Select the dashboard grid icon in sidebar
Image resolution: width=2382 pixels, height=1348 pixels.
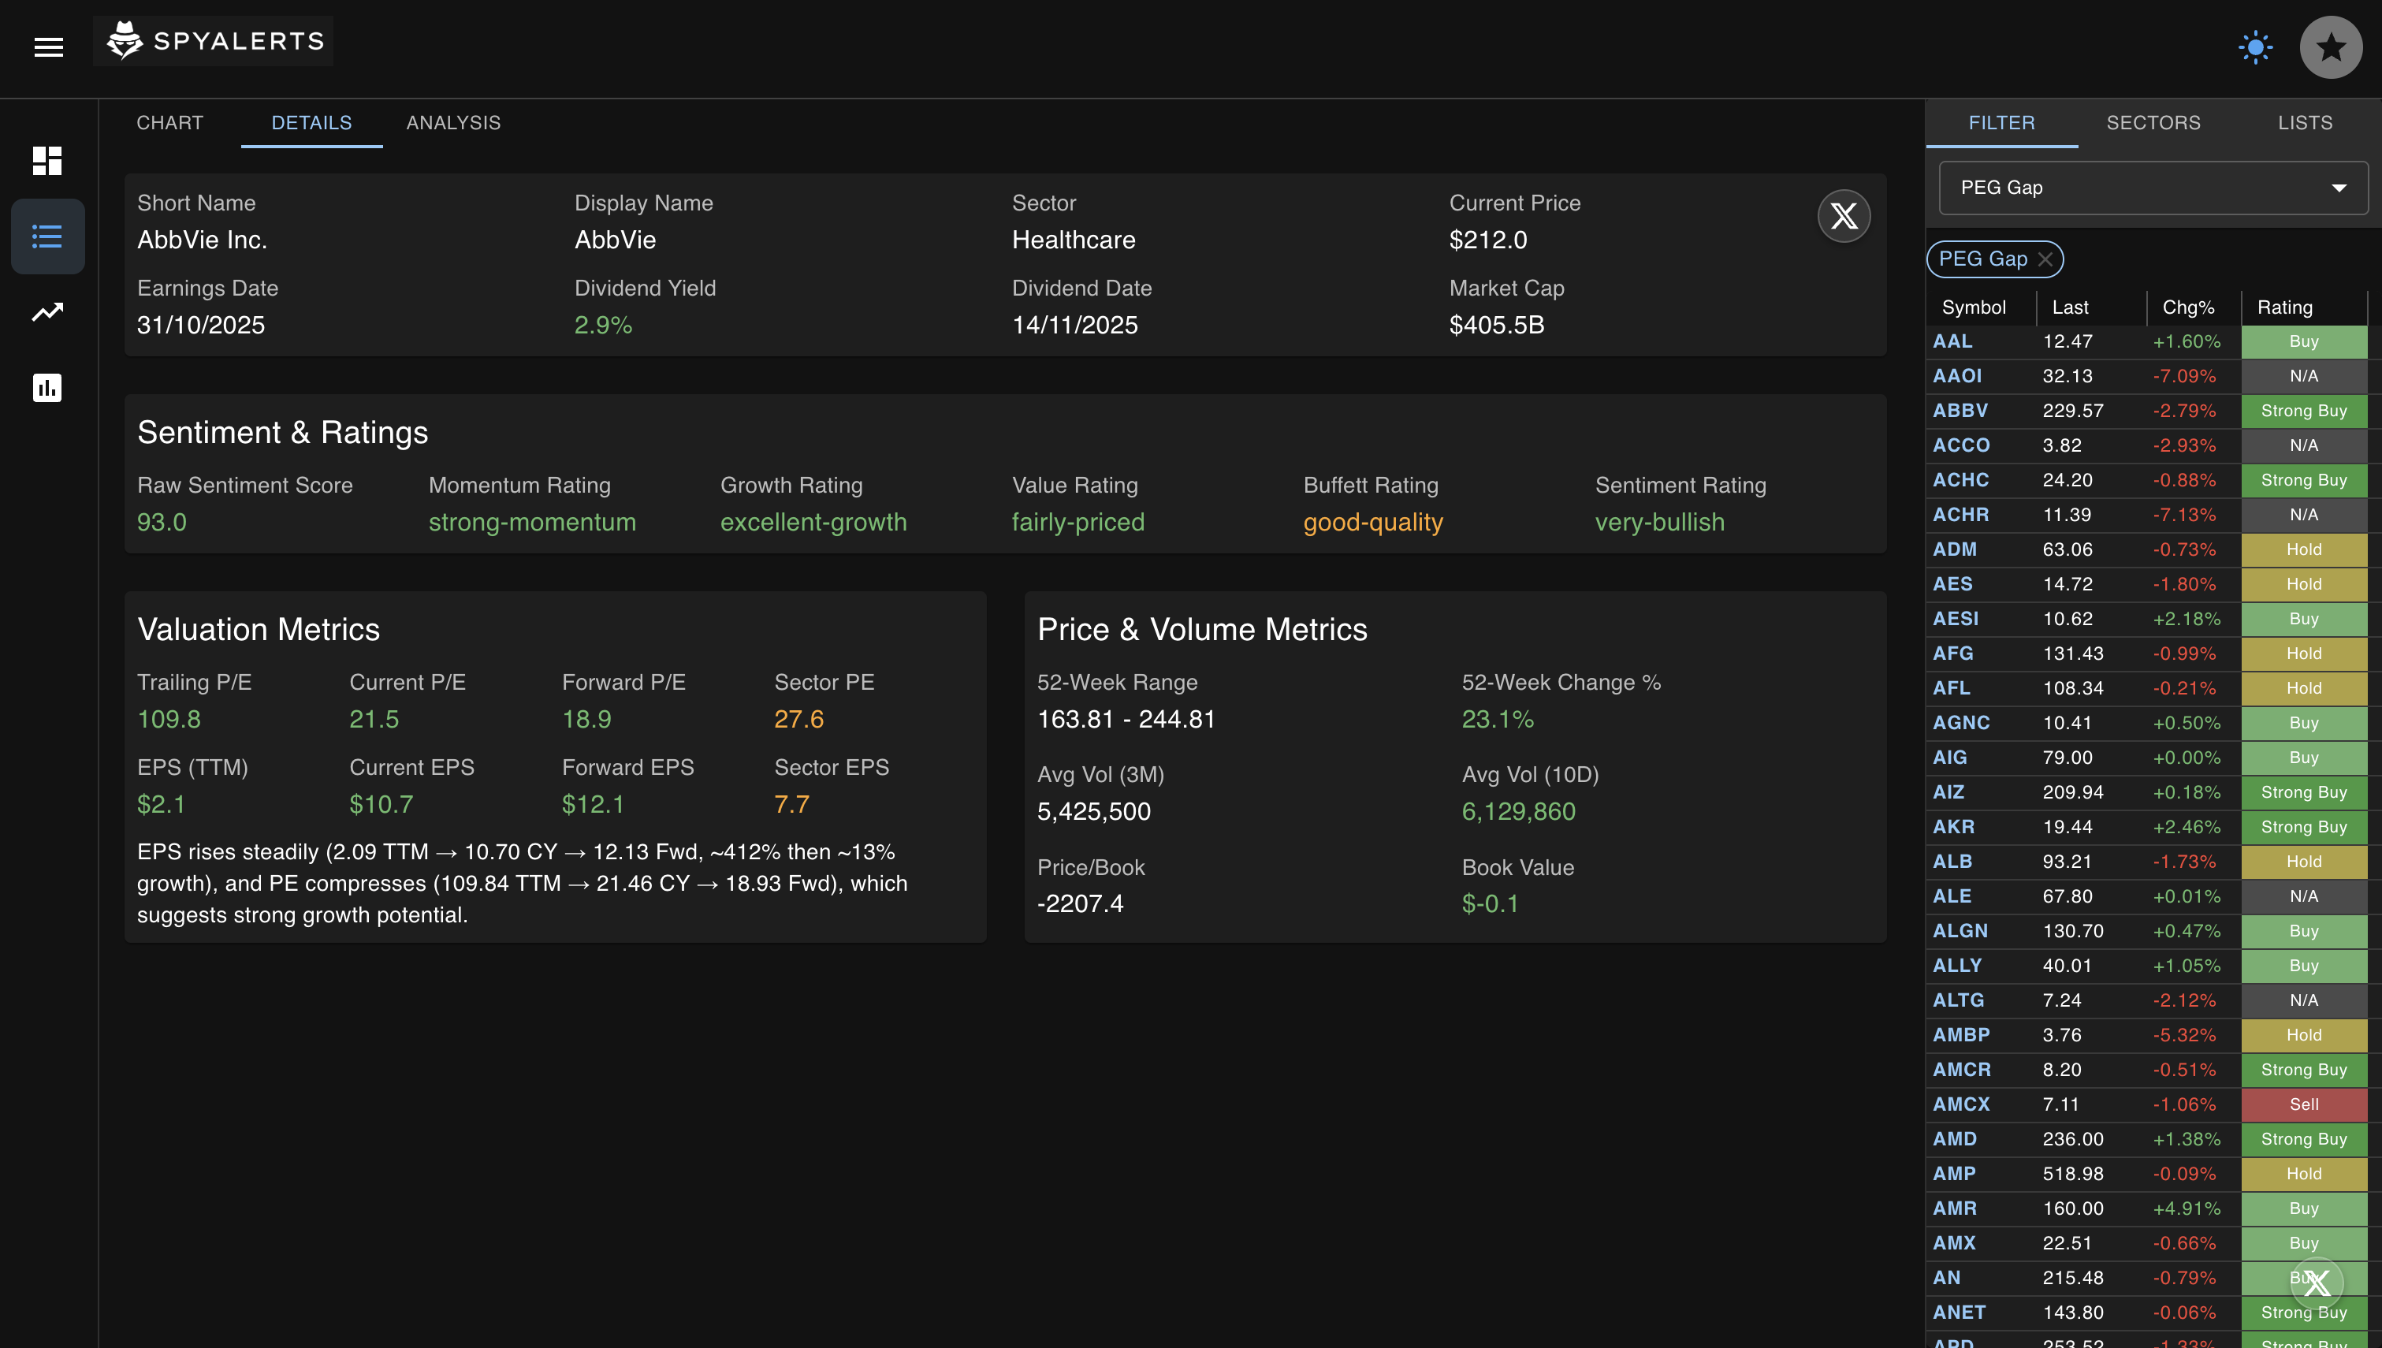(47, 161)
